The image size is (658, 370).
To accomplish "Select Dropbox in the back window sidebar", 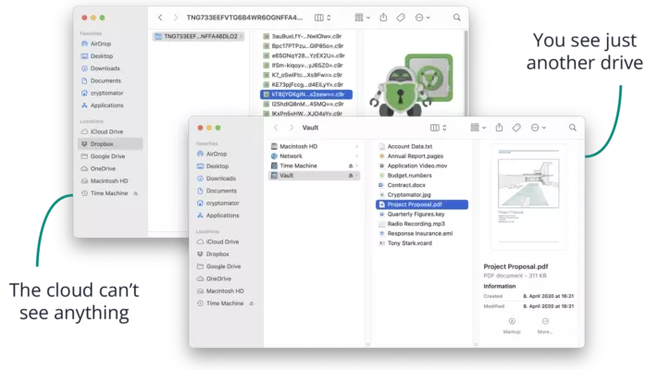I will pyautogui.click(x=110, y=144).
